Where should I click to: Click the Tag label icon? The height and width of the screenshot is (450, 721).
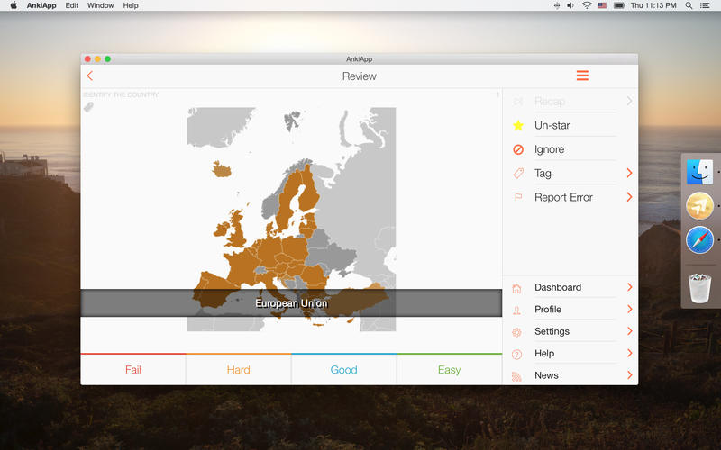pos(518,174)
